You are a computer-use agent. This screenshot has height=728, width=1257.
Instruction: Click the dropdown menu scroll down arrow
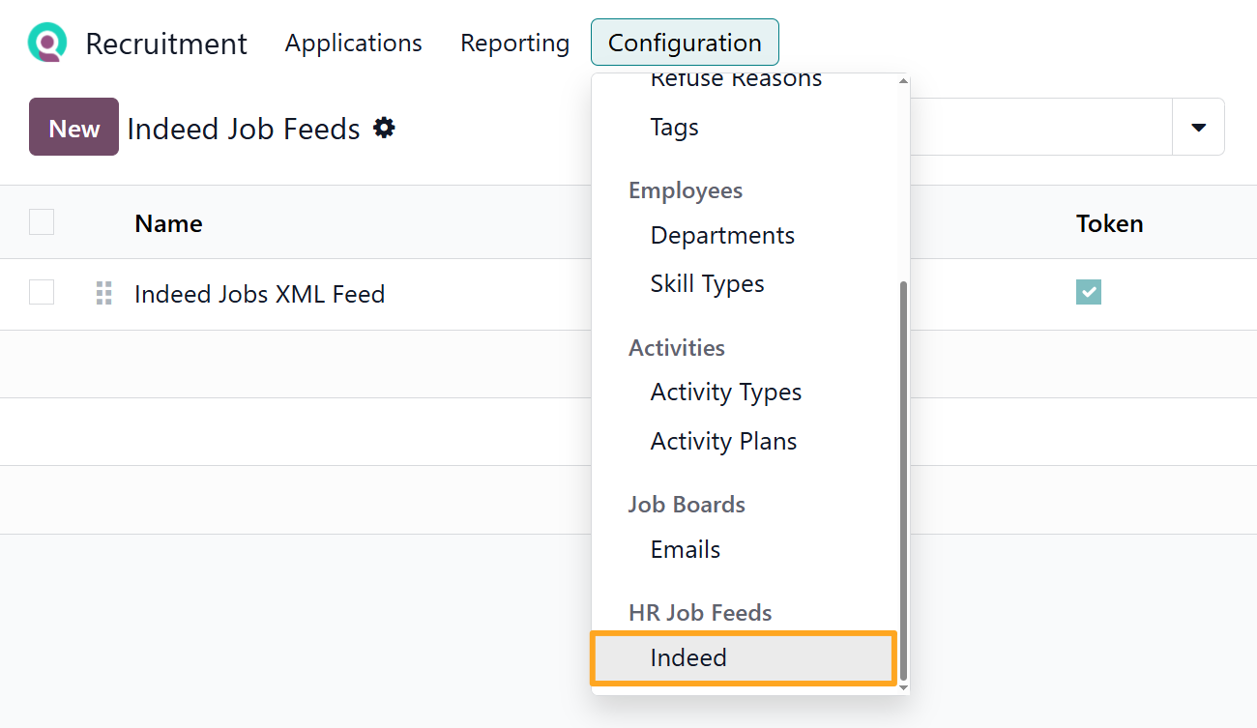coord(903,686)
